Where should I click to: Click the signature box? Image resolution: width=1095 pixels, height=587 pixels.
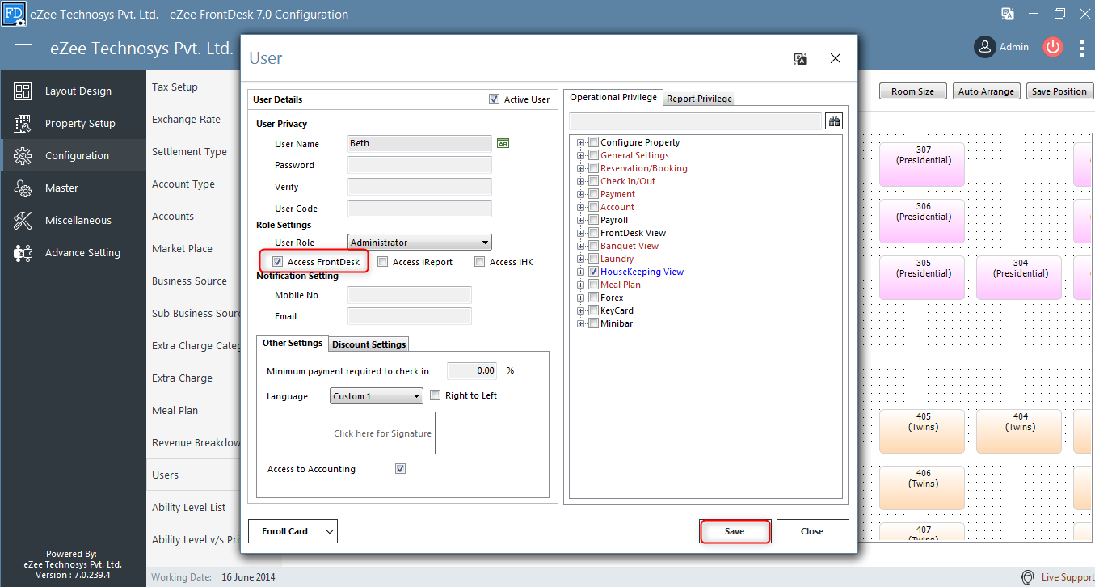coord(383,433)
